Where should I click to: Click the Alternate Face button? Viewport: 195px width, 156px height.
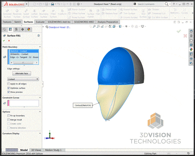(x=22, y=73)
